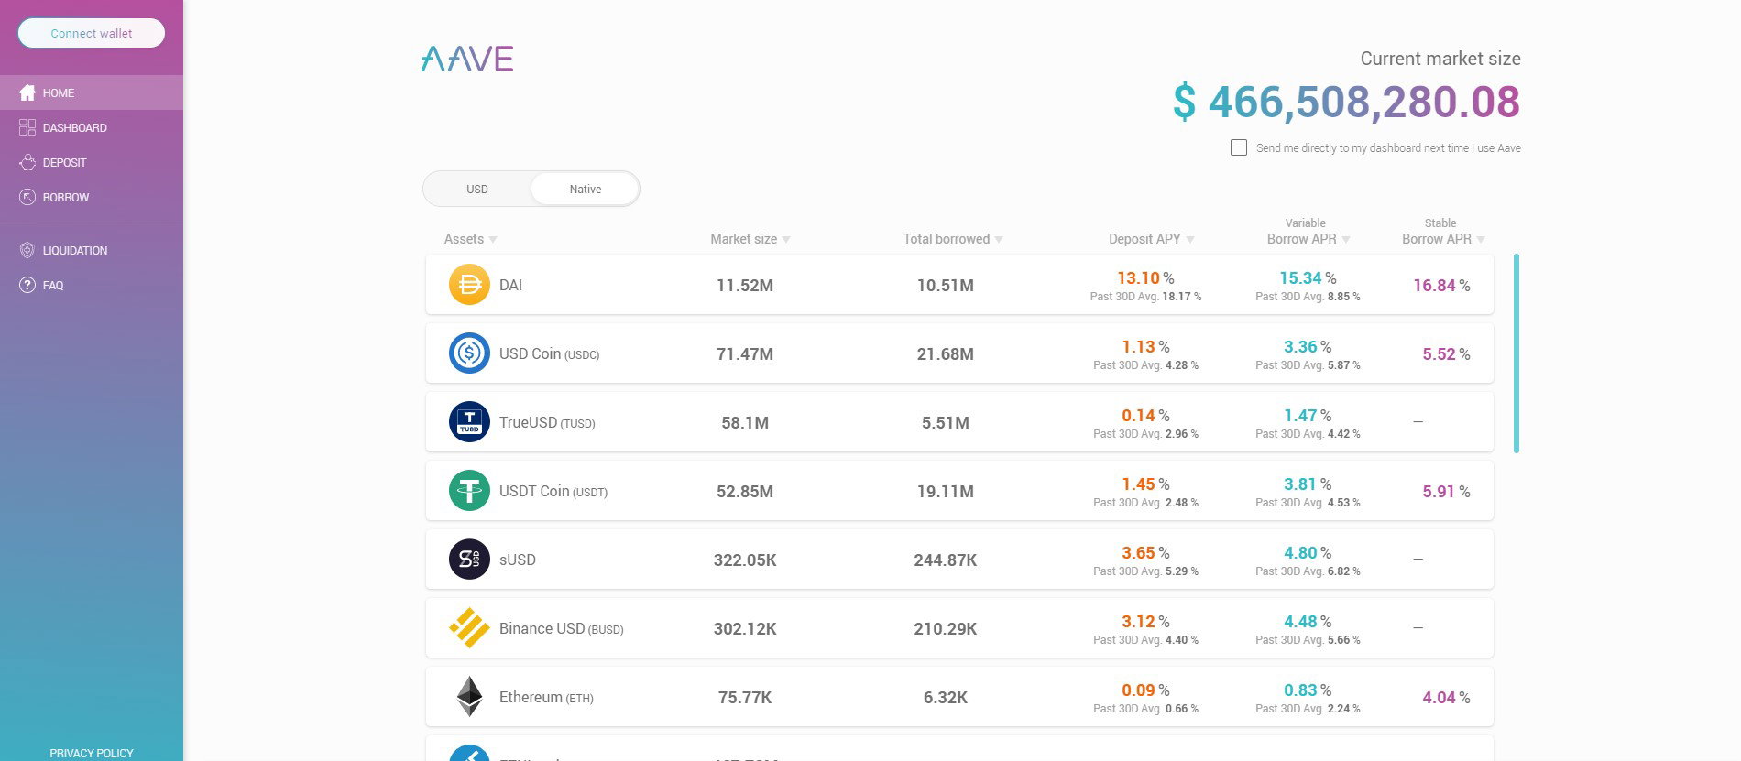Click the teal vertical scrollbar beside the table
The image size is (1741, 761).
(1517, 353)
